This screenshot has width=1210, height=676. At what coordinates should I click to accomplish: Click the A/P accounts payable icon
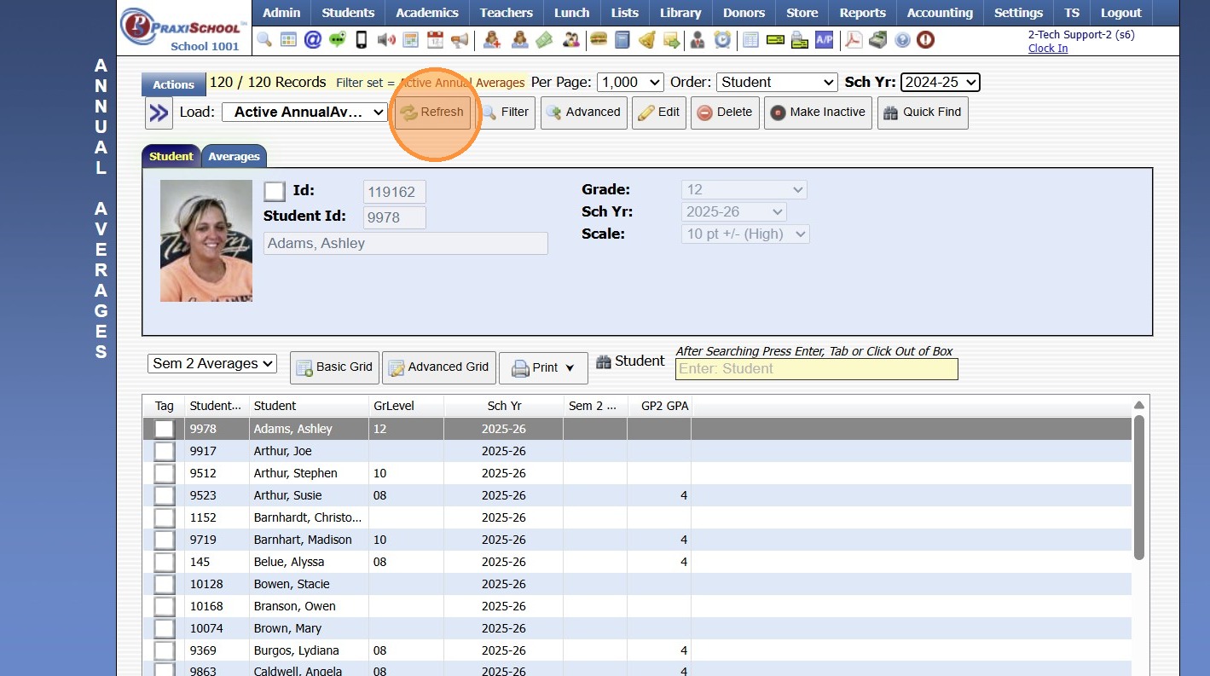(824, 40)
